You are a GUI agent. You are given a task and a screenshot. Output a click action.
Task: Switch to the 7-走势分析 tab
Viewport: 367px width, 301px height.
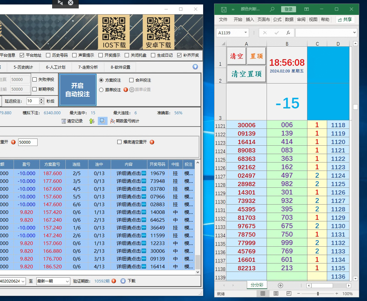88,67
